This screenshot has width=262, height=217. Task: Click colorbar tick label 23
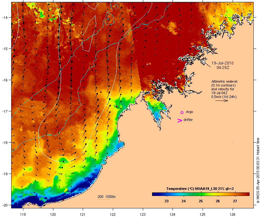click(166, 201)
